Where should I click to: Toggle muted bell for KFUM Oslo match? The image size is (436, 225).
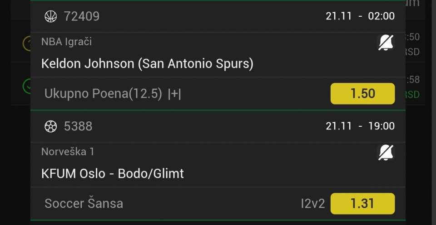pyautogui.click(x=386, y=153)
